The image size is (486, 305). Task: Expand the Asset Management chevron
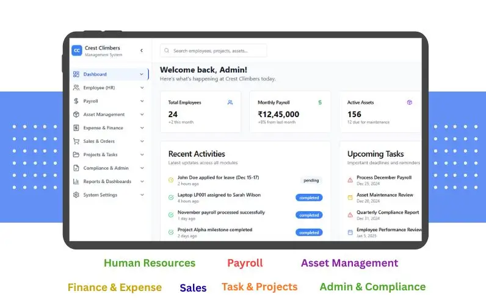click(142, 114)
